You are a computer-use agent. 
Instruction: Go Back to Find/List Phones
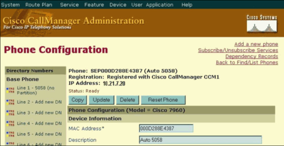pyautogui.click(x=247, y=63)
